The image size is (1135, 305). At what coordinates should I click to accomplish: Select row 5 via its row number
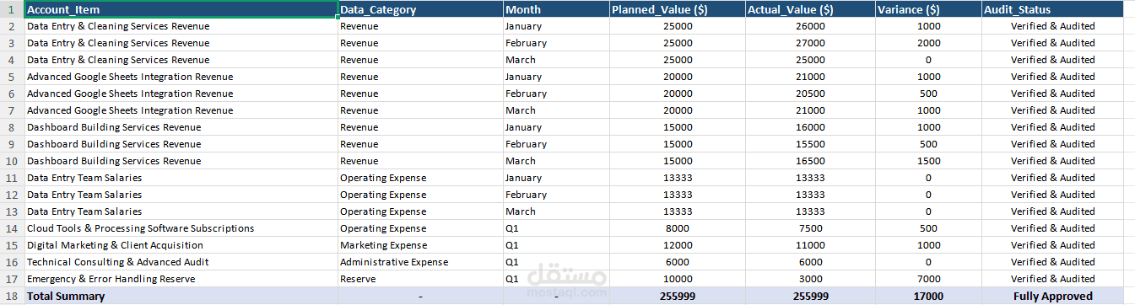point(12,77)
